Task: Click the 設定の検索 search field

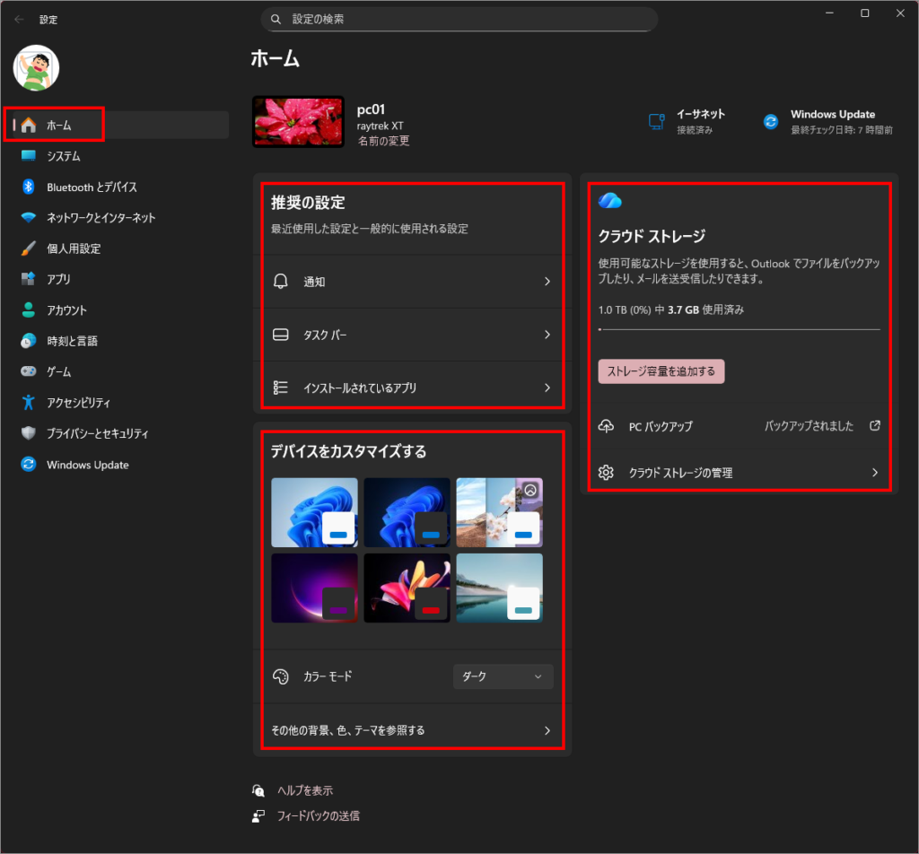Action: tap(459, 19)
